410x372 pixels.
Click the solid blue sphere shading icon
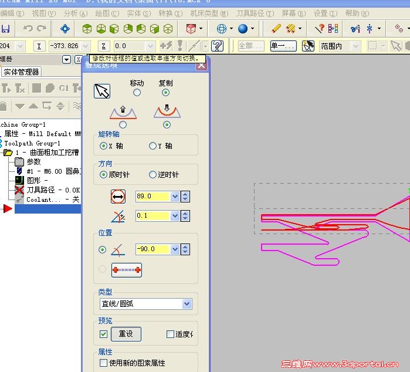(243, 29)
